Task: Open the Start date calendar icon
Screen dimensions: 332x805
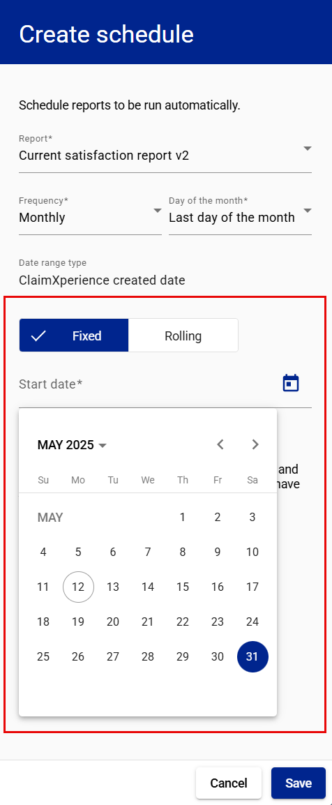Action: coord(291,383)
